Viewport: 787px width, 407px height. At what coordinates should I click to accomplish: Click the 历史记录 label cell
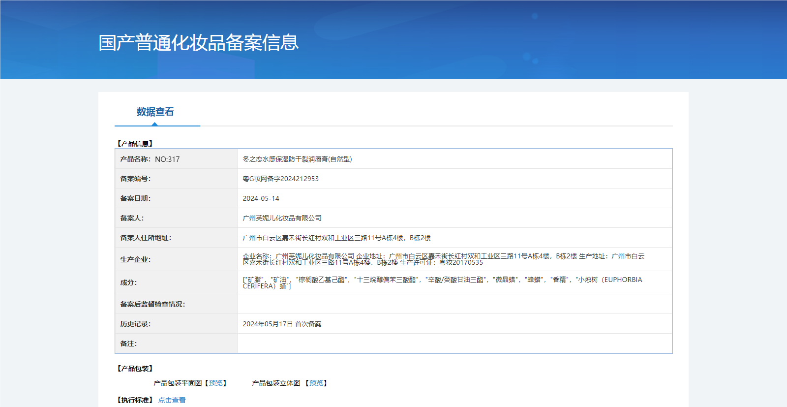click(x=136, y=324)
